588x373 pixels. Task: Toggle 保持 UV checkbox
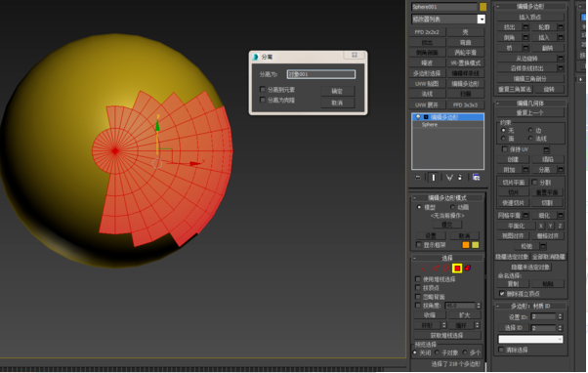(504, 149)
